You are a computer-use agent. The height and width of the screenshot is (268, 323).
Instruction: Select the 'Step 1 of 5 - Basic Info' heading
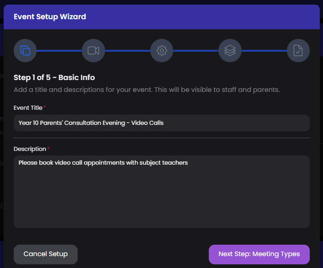(x=54, y=77)
